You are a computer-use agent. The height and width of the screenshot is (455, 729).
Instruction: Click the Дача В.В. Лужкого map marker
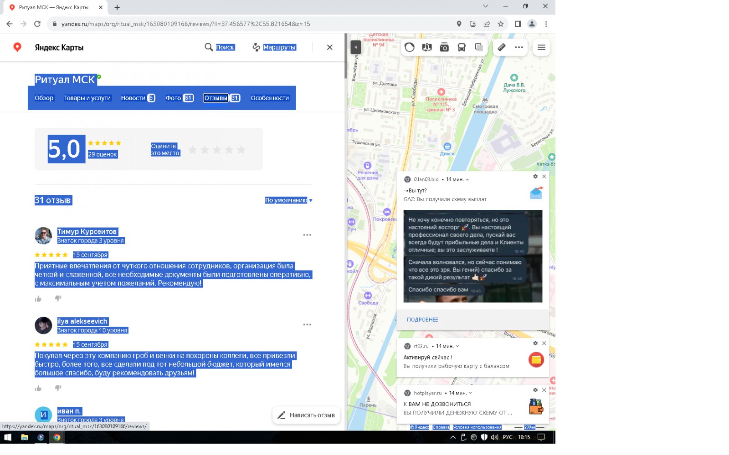[514, 77]
